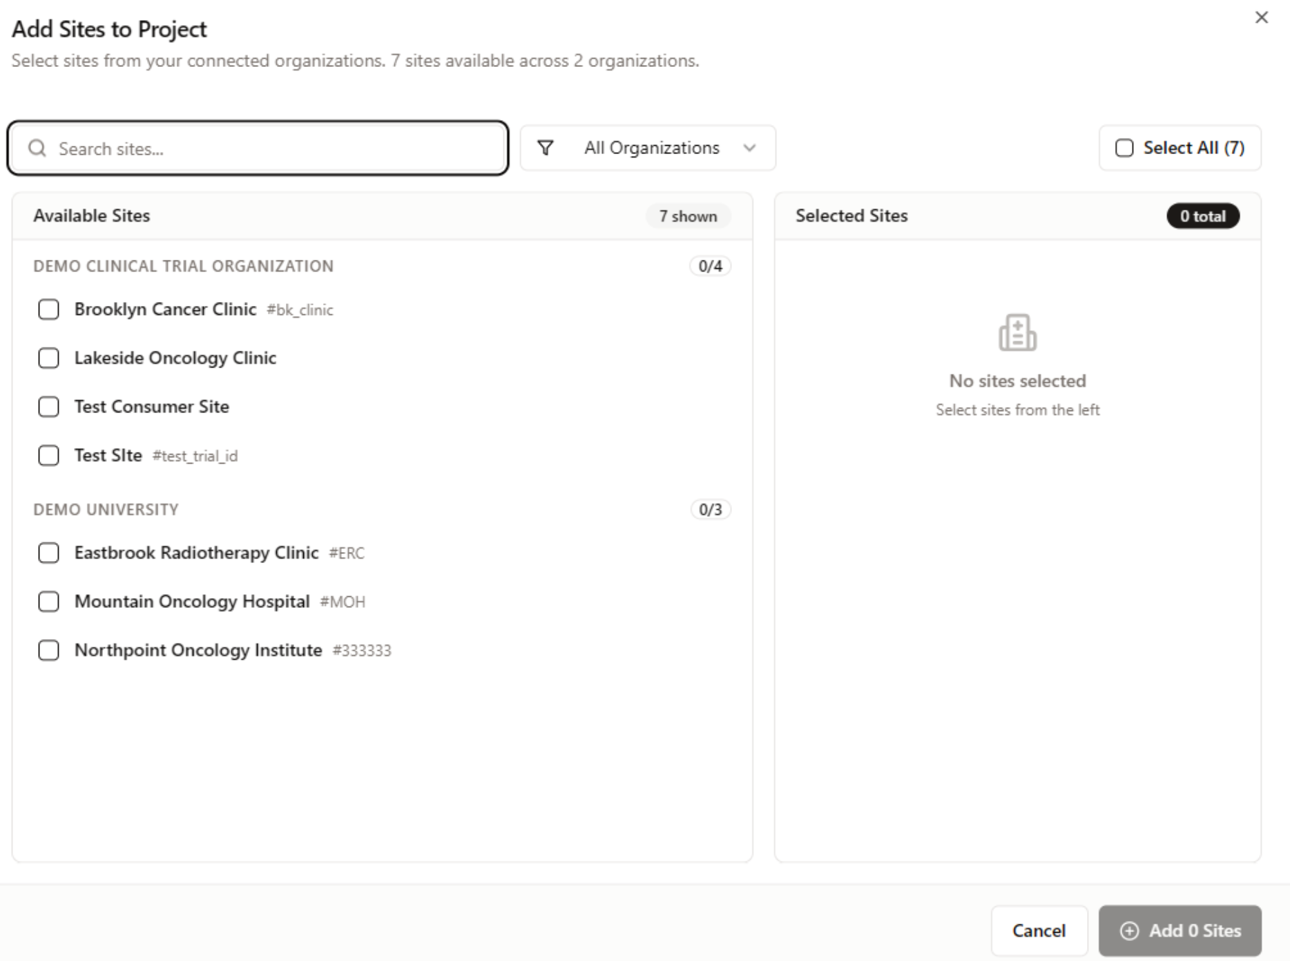
Task: Click the 0 total badge
Action: click(x=1203, y=216)
